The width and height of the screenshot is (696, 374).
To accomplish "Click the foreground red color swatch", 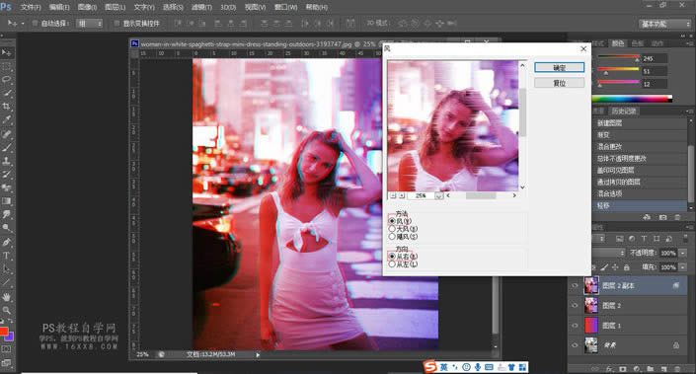I will [4, 331].
